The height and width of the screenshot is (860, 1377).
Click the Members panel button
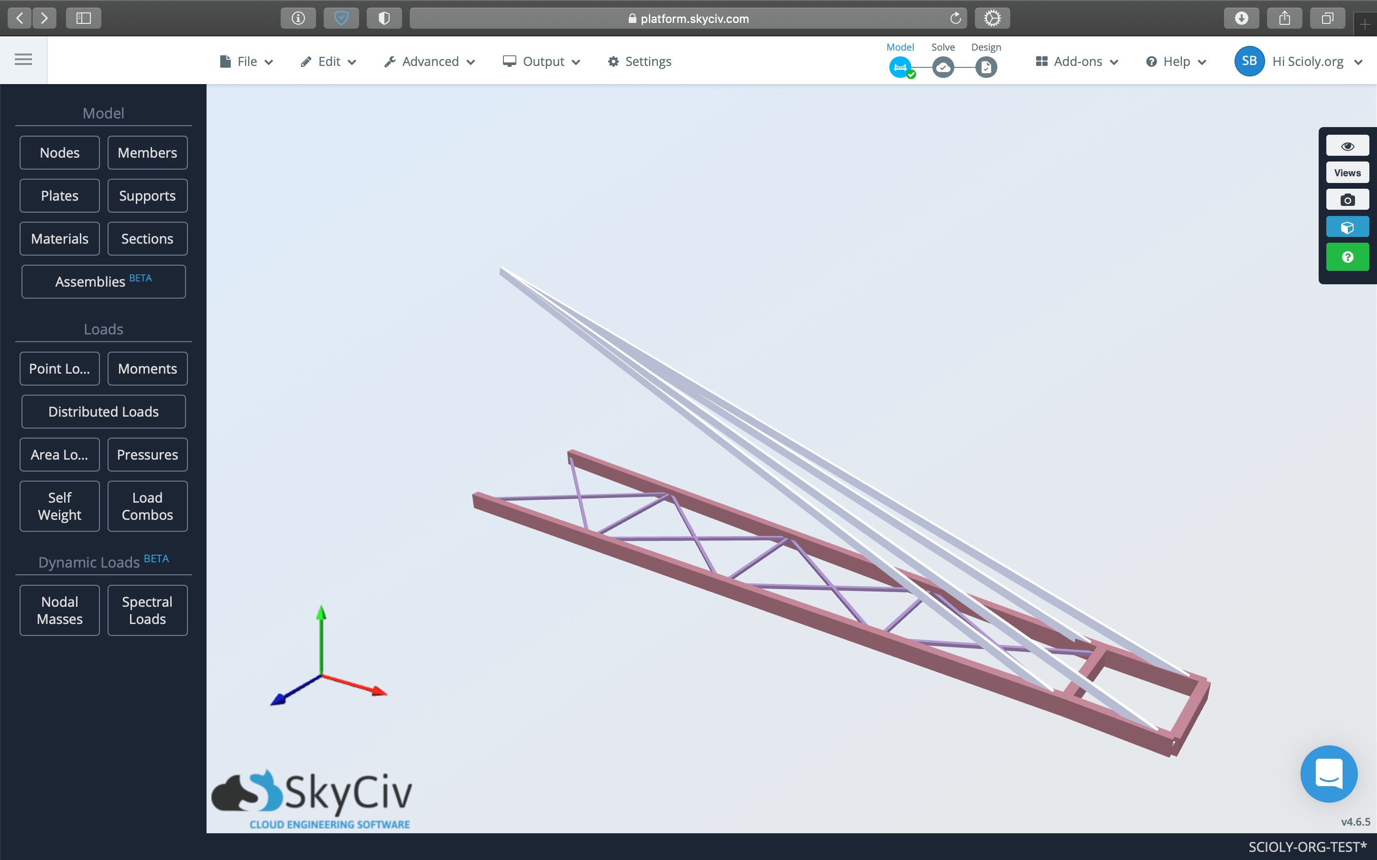148,152
